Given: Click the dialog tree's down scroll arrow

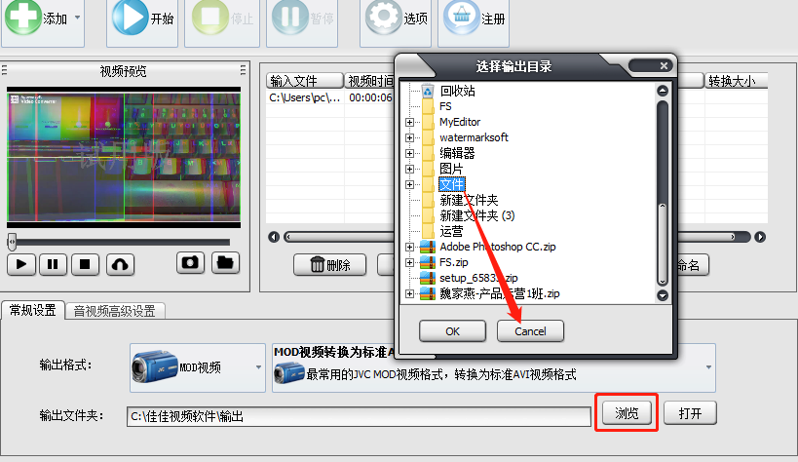Looking at the screenshot, I should 663,295.
